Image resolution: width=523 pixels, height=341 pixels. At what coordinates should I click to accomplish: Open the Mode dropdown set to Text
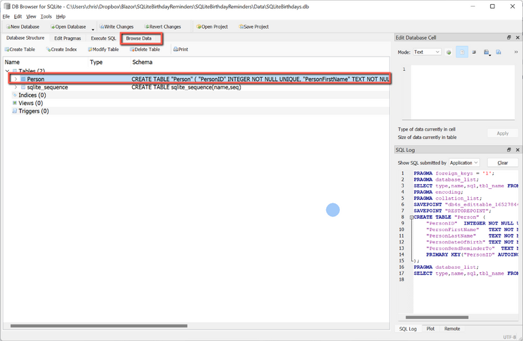click(x=427, y=52)
